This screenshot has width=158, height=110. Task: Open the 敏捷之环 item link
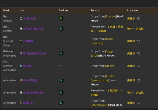(28, 103)
